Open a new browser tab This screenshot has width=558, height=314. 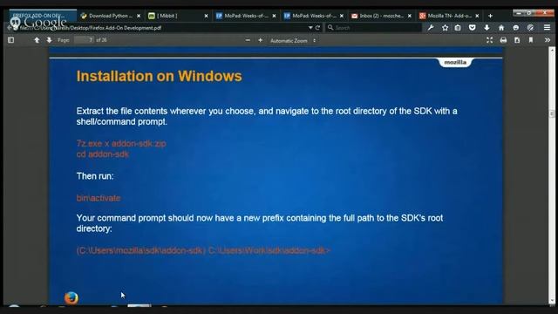click(x=490, y=16)
